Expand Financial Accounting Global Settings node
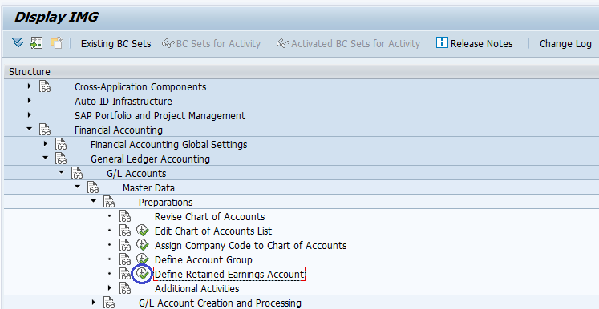599x309 pixels. point(46,144)
